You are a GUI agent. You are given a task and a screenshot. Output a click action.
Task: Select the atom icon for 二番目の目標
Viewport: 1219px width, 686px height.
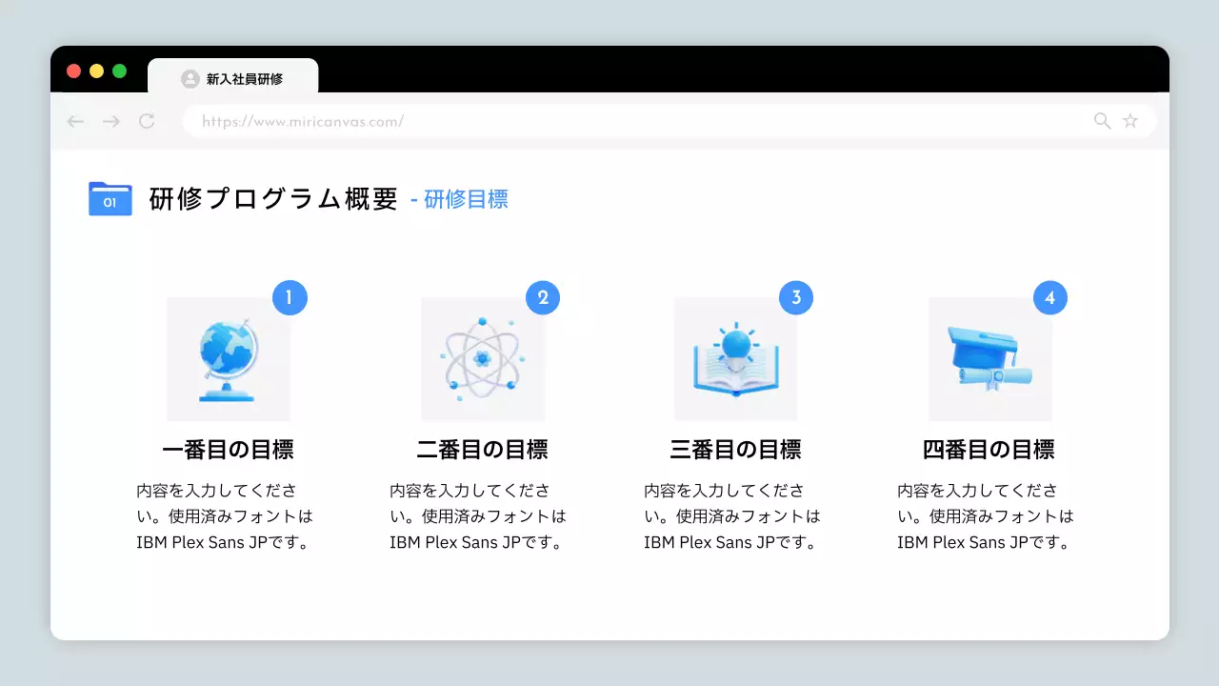[482, 359]
